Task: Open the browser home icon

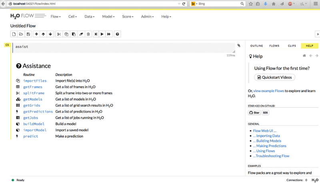Action: pos(274,4)
